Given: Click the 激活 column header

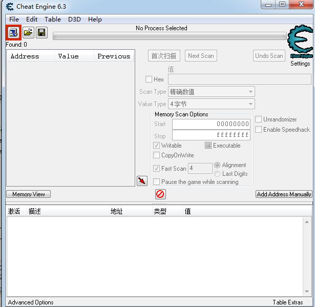Looking at the screenshot, I should click(x=16, y=211).
